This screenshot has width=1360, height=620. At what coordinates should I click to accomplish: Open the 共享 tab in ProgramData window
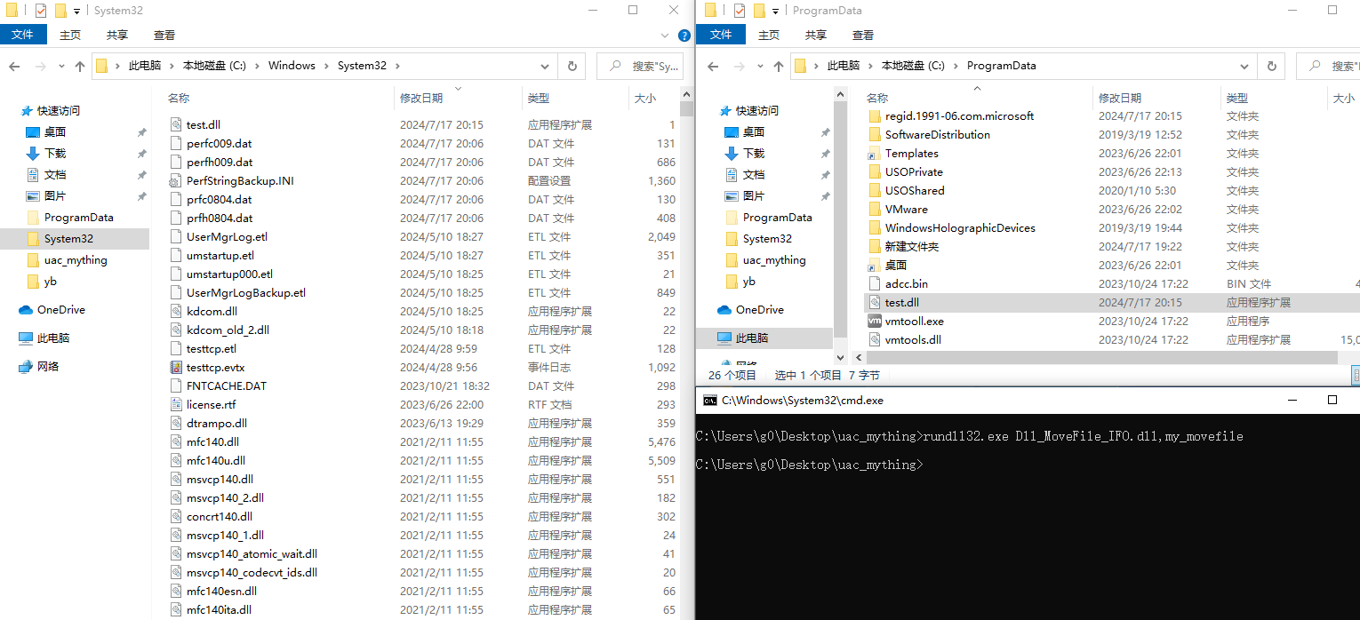815,35
